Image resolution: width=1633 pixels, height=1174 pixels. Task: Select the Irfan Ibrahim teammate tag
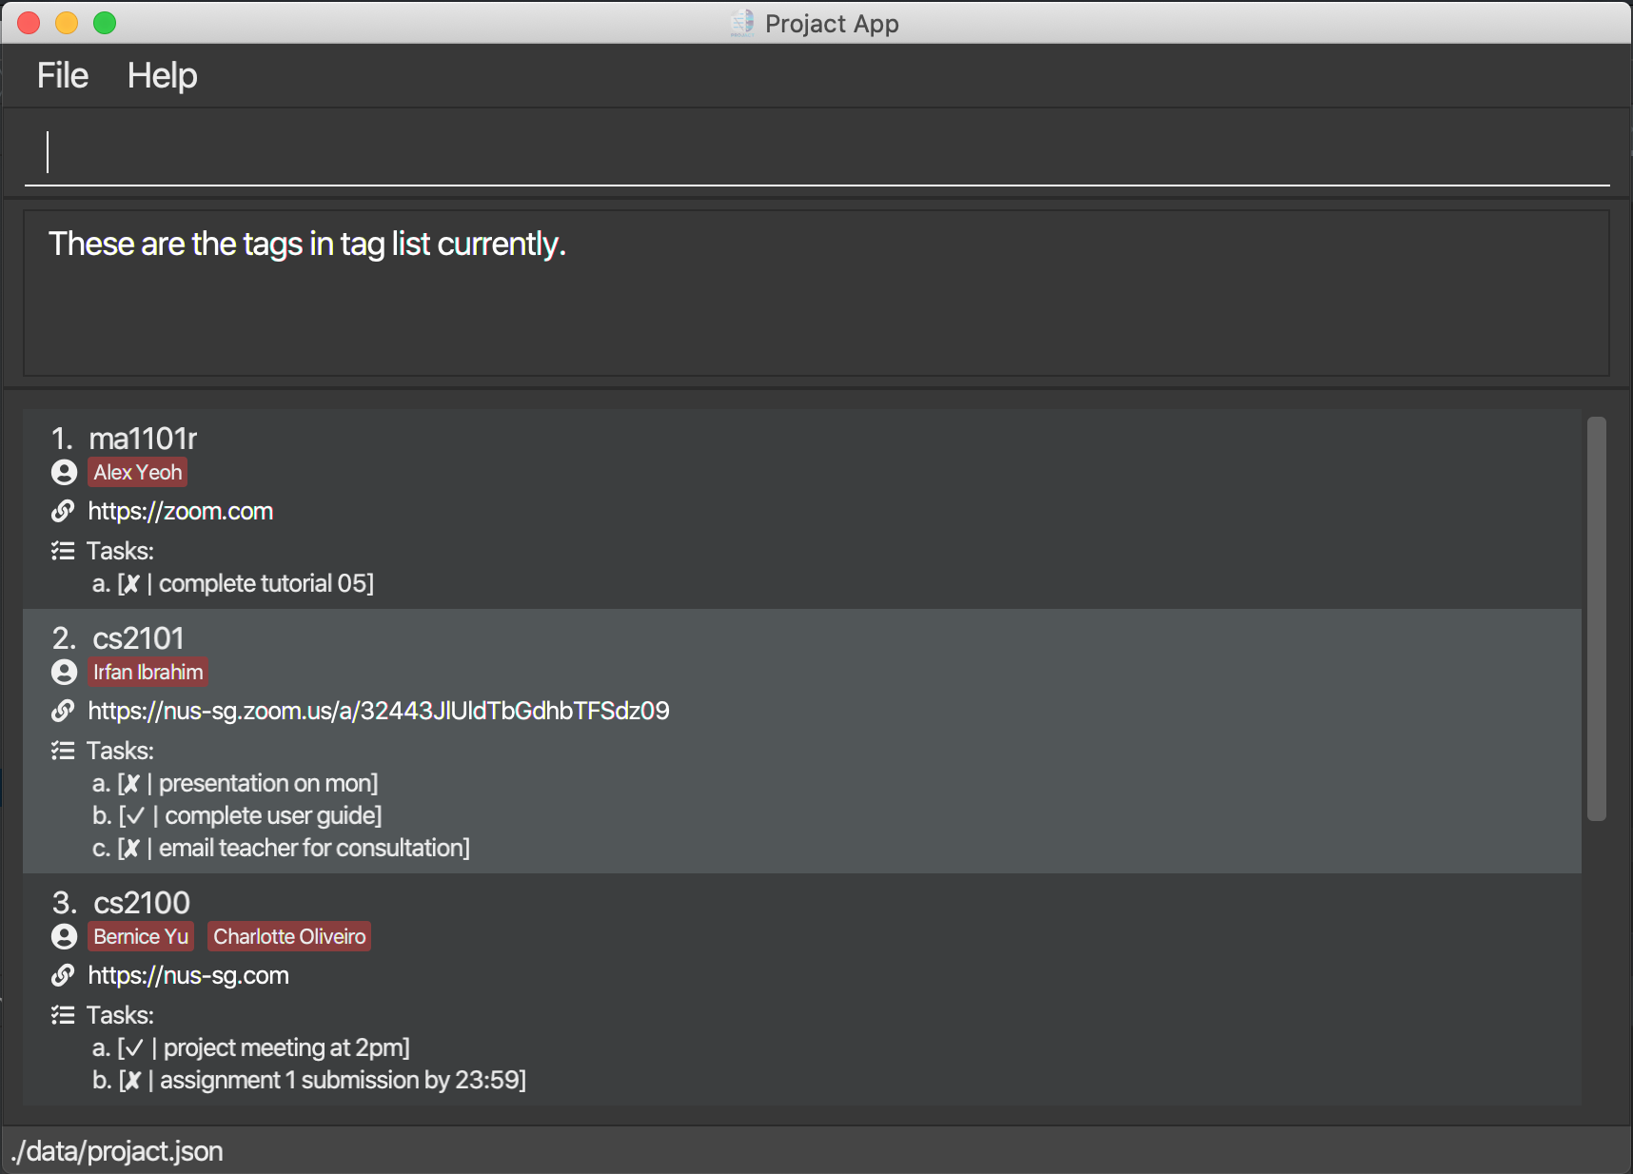click(148, 672)
